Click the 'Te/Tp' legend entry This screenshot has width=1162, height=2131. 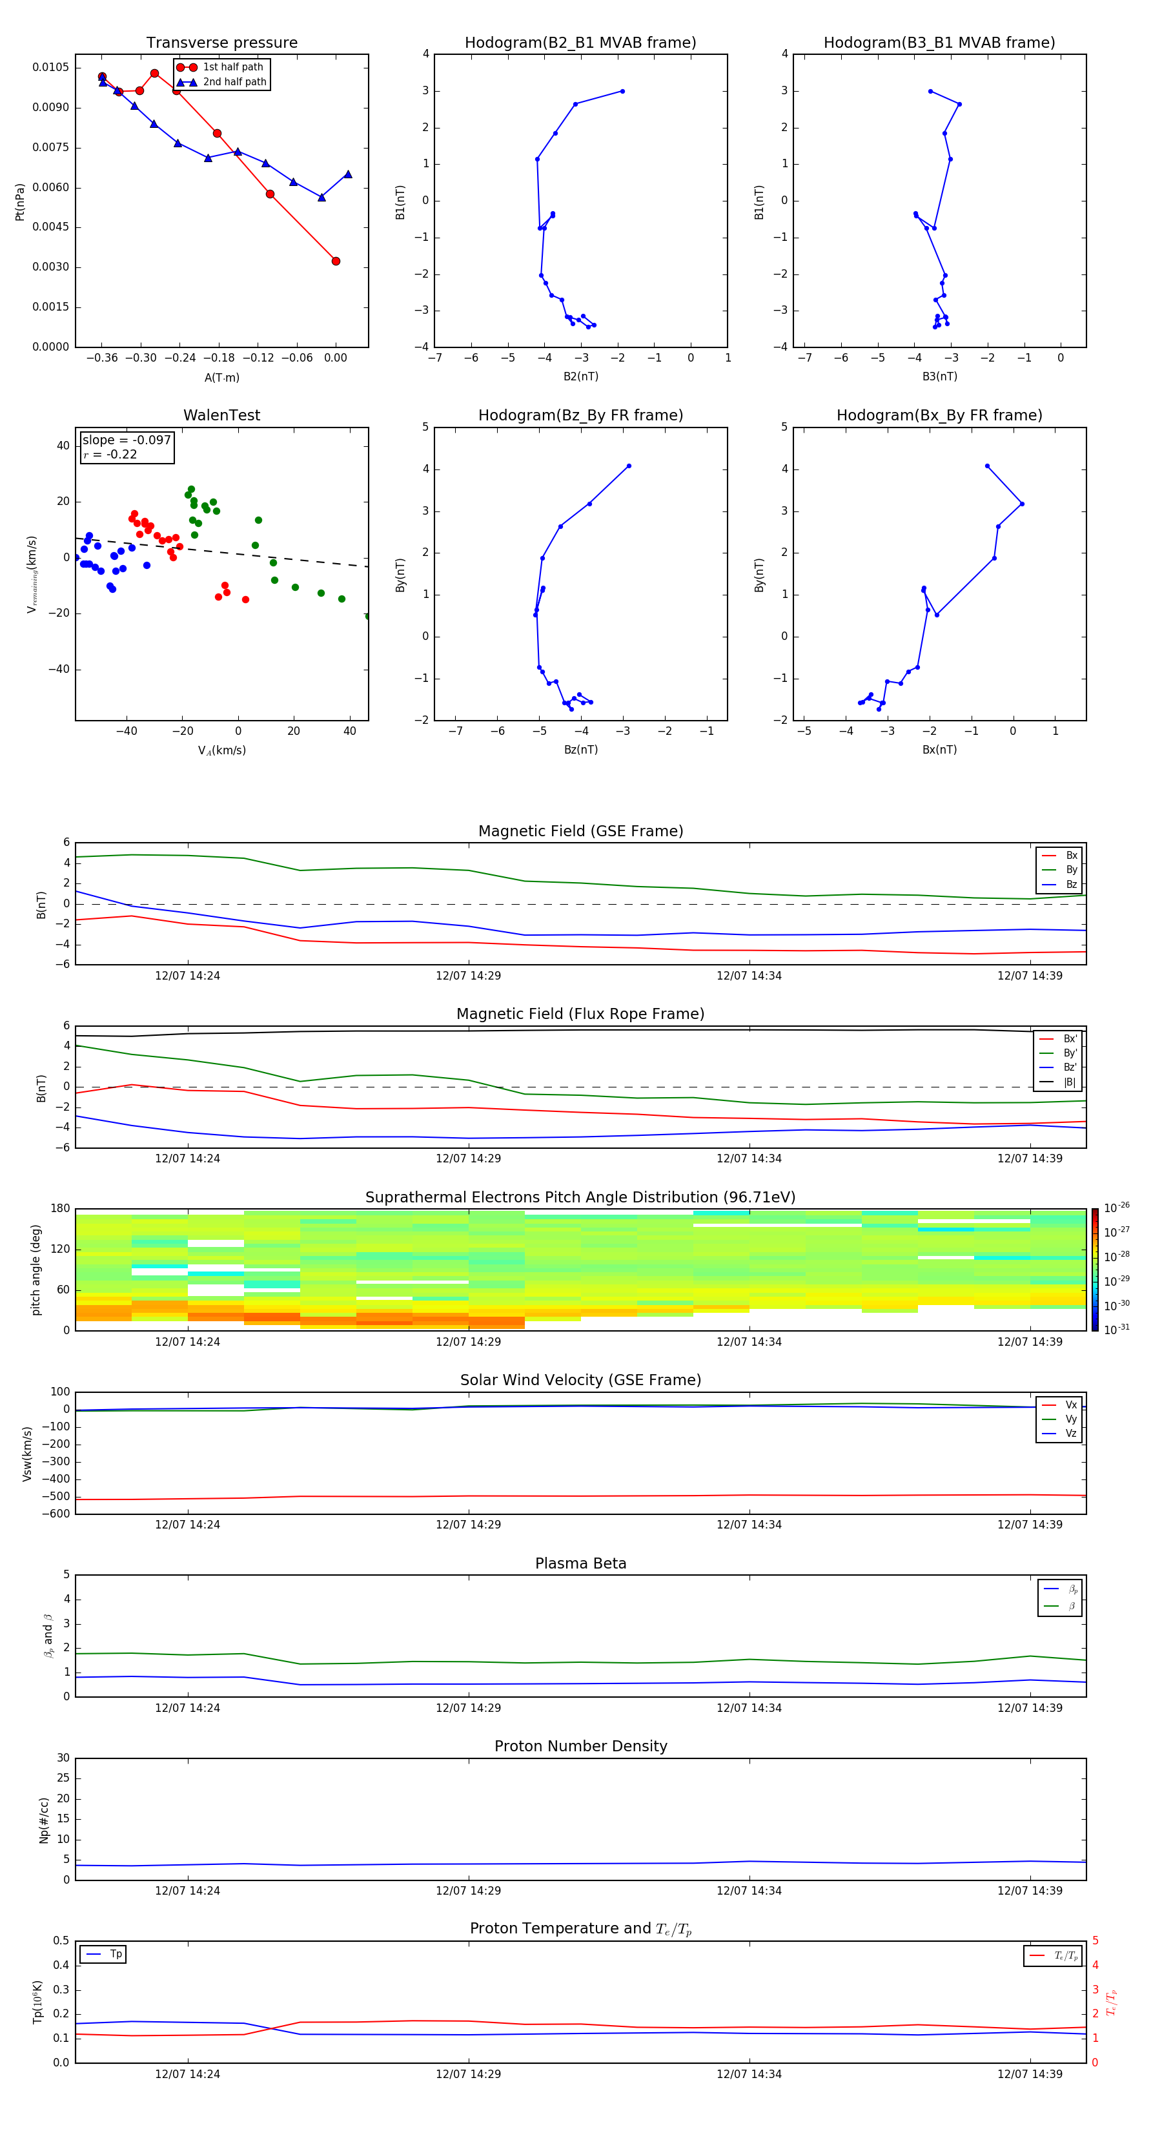click(x=1054, y=1955)
